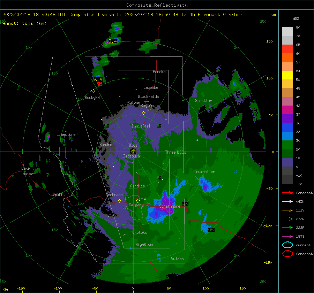
Task: Click the red forecast ellipse under the 6.9 storm
Action: (x=100, y=84)
